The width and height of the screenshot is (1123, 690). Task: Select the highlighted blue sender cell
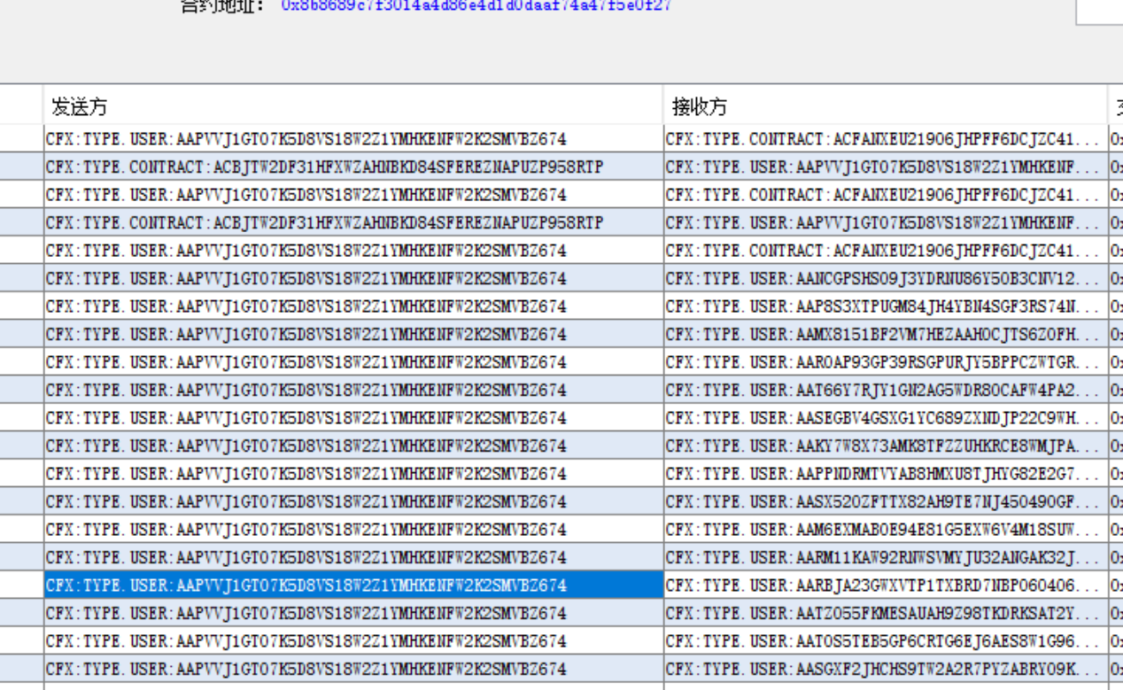pyautogui.click(x=353, y=585)
